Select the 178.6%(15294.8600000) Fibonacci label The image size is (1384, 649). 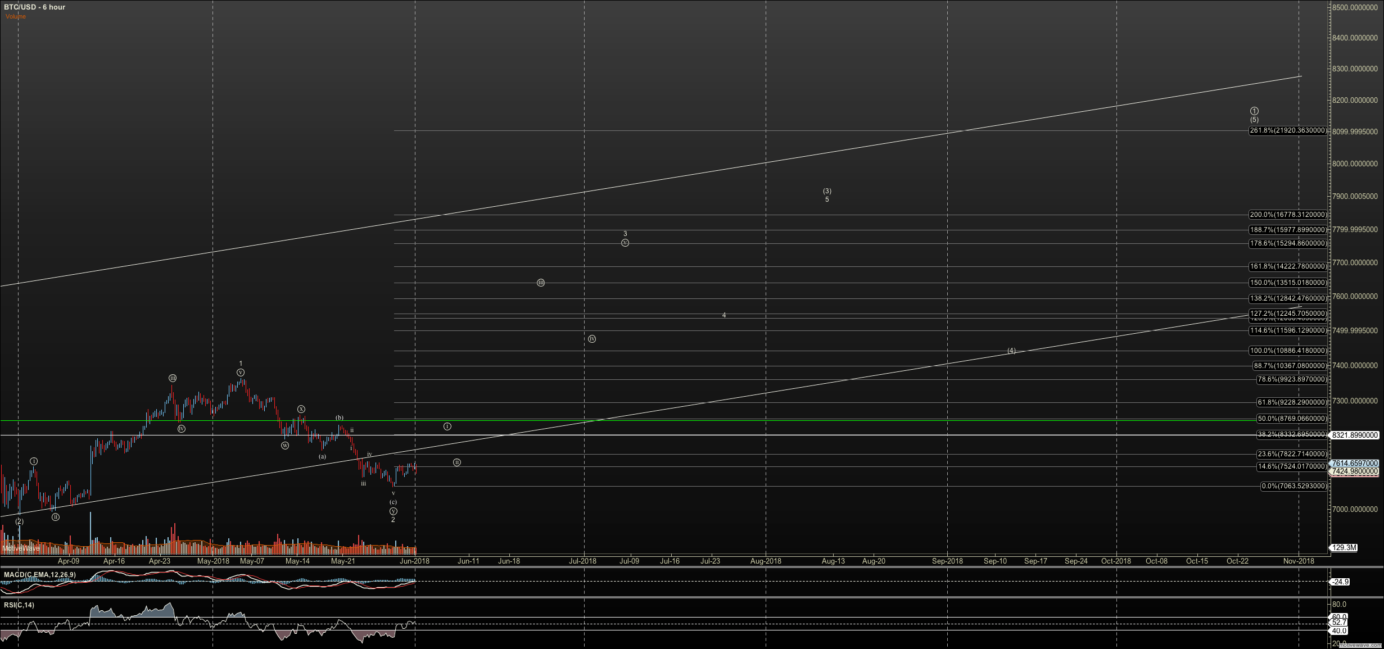pos(1288,243)
